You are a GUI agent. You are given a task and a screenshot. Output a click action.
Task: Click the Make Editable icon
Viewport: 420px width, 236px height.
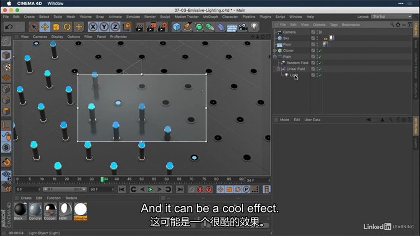[x=6, y=41]
